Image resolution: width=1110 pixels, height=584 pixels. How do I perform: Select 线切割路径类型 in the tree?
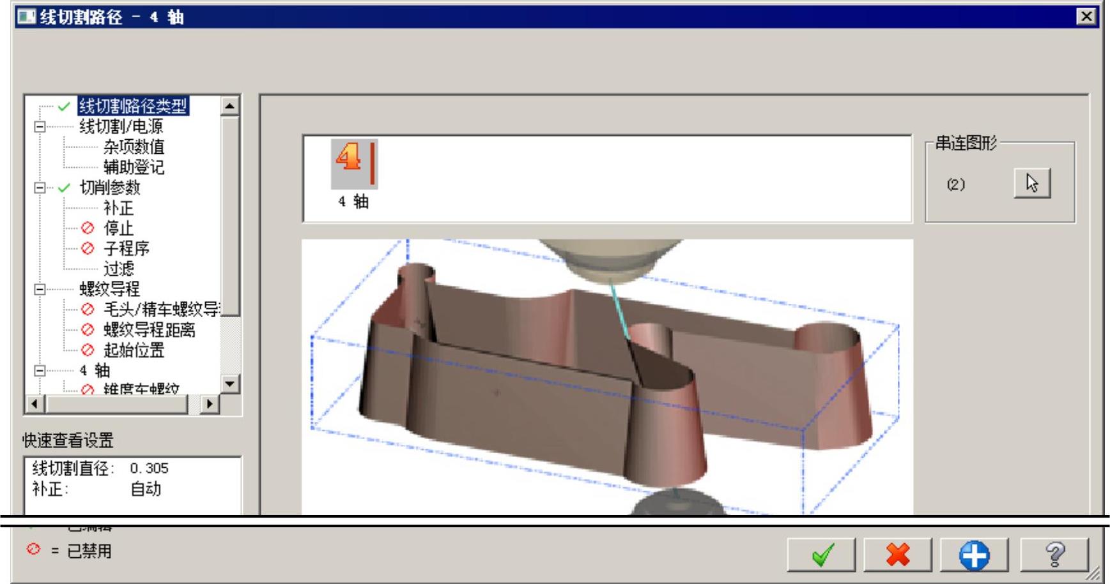133,106
